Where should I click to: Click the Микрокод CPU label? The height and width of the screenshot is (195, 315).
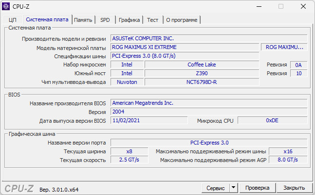[x=215, y=121]
